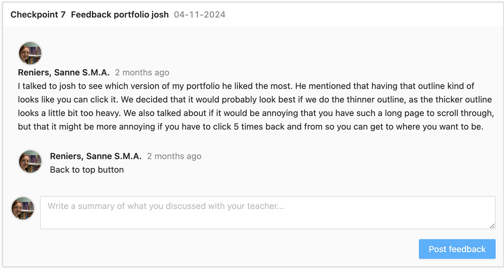Click the avatar above the first comment

[x=30, y=53]
